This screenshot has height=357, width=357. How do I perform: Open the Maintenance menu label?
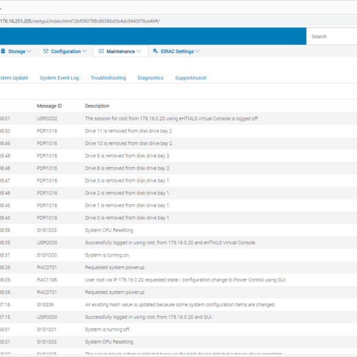pos(121,51)
